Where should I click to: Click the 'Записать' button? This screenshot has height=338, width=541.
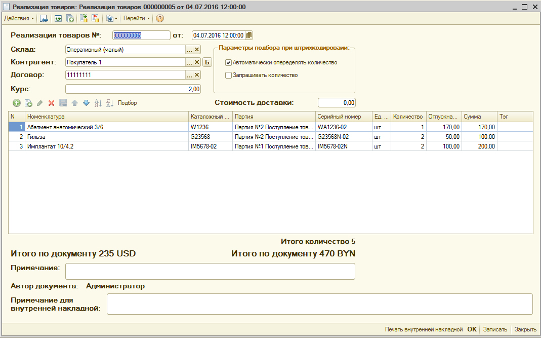click(x=495, y=329)
